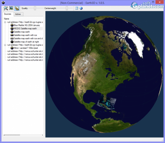Select Satellite map earth with ice entry
This screenshot has height=143, width=165.
[x=25, y=35]
